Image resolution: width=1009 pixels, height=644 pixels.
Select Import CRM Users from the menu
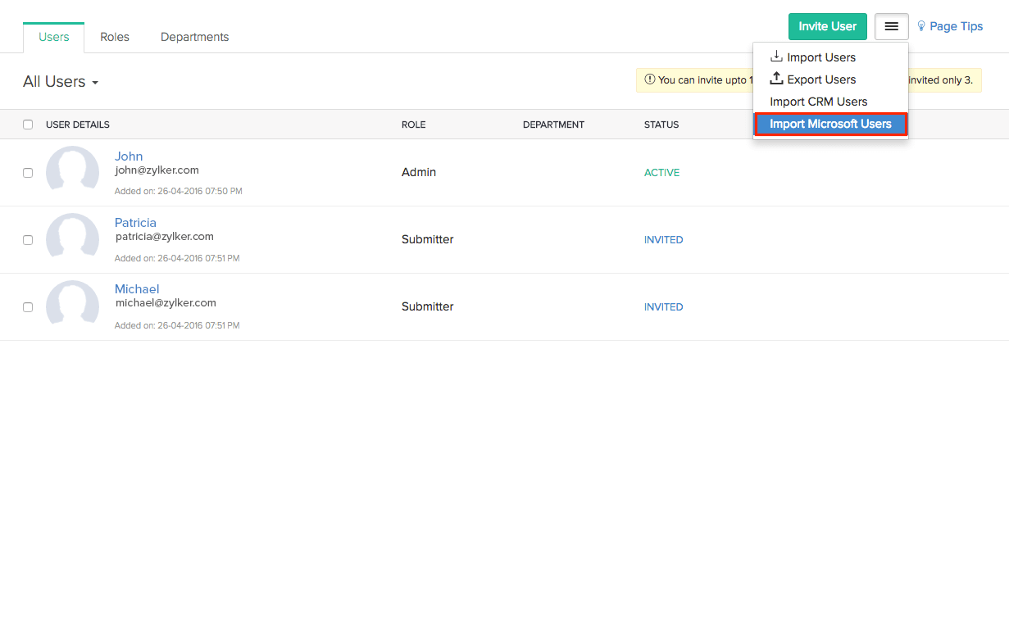pos(819,102)
